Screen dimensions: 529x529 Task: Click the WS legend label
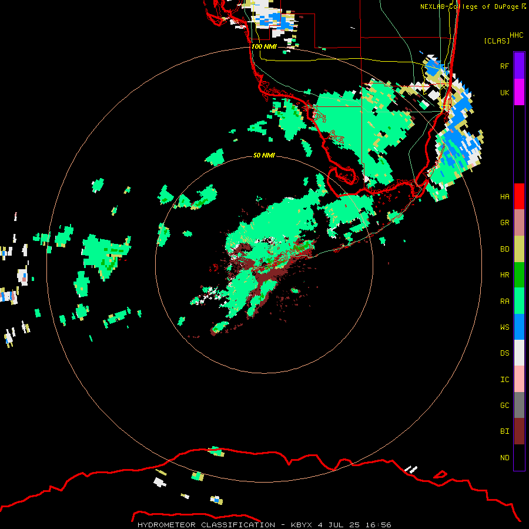pyautogui.click(x=504, y=327)
